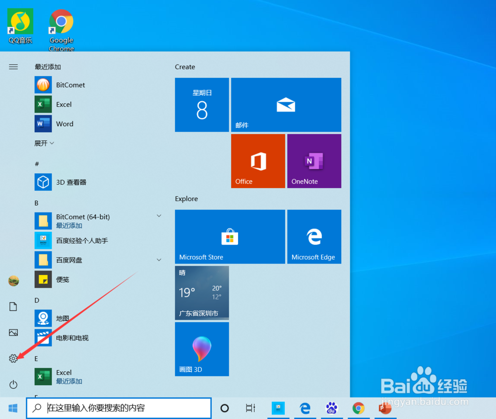Image resolution: width=496 pixels, height=419 pixels.
Task: Click the Create tile group title
Action: [x=185, y=67]
